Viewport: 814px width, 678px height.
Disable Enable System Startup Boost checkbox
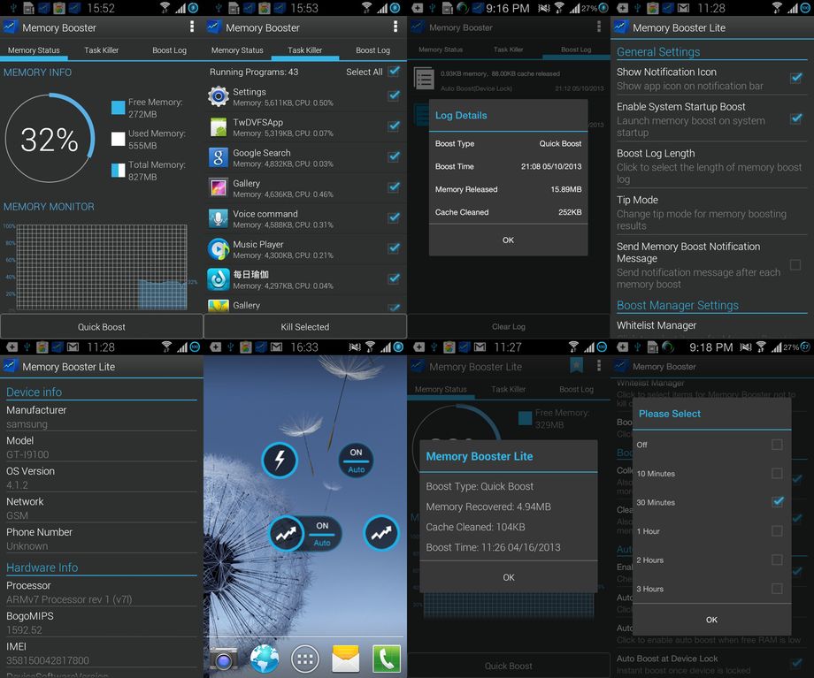(x=795, y=118)
